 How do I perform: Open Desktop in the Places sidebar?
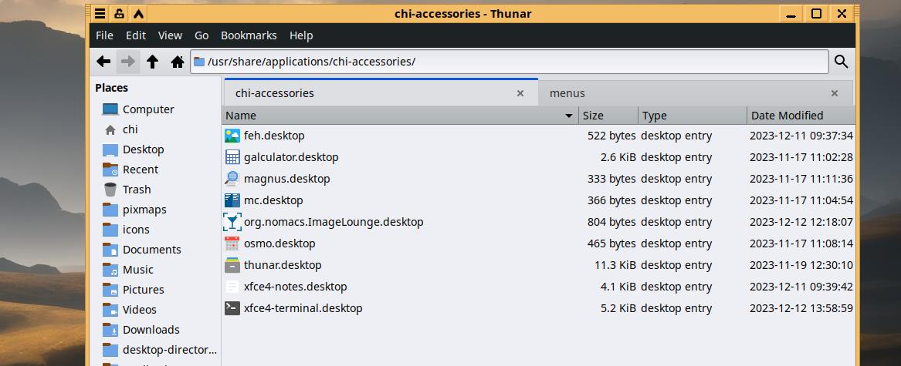tap(143, 149)
